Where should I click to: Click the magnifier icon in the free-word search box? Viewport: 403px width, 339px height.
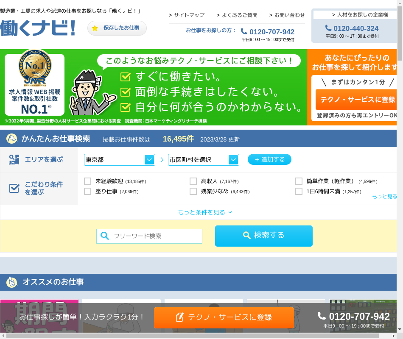(x=105, y=236)
